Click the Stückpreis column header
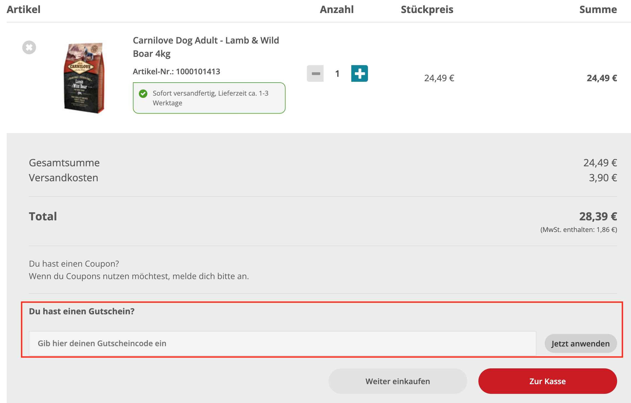 click(x=427, y=9)
